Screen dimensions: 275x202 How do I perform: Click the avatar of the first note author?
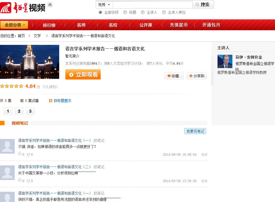pos(7,146)
